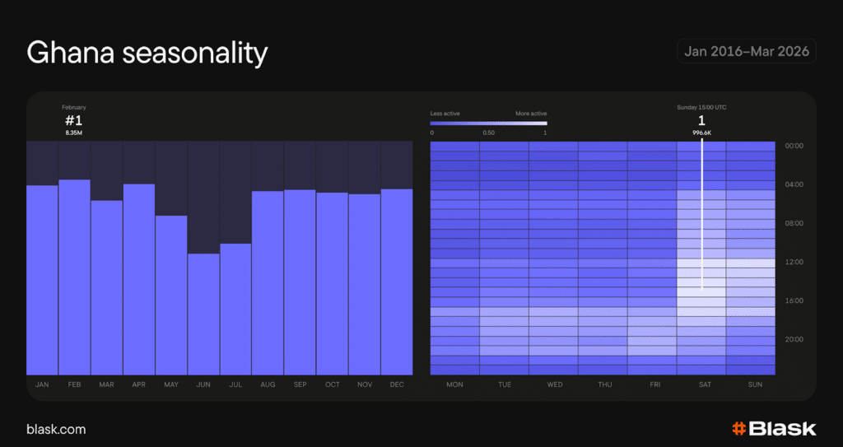Click the Blask hashtag logo icon
Image resolution: width=843 pixels, height=447 pixels.
739,428
